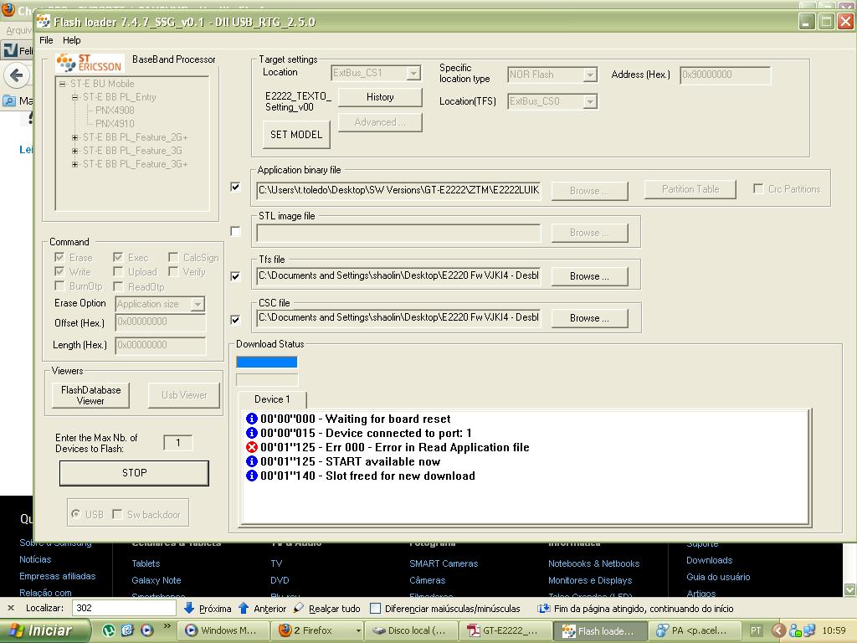Viewport: 857px width, 643px height.
Task: Click the Localizar search field
Action: point(125,608)
